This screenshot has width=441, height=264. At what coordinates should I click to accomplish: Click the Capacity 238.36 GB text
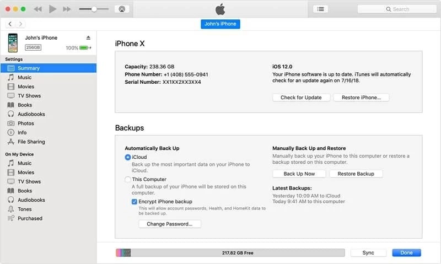coord(149,67)
